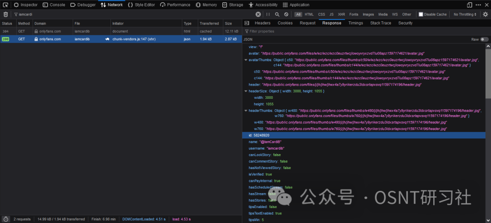The width and height of the screenshot is (491, 223).
Task: Open network settings gear
Action: click(x=486, y=15)
